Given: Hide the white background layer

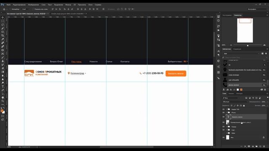Looking at the screenshot, I should (224, 137).
